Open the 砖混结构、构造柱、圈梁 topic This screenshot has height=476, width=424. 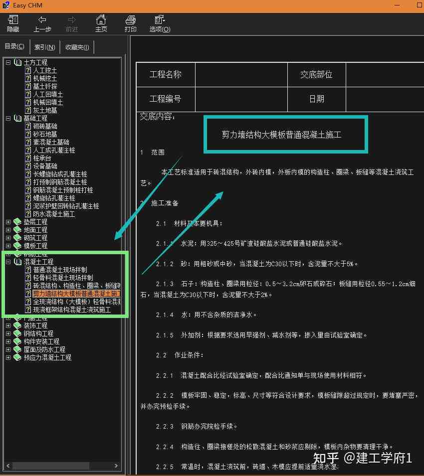pyautogui.click(x=76, y=286)
